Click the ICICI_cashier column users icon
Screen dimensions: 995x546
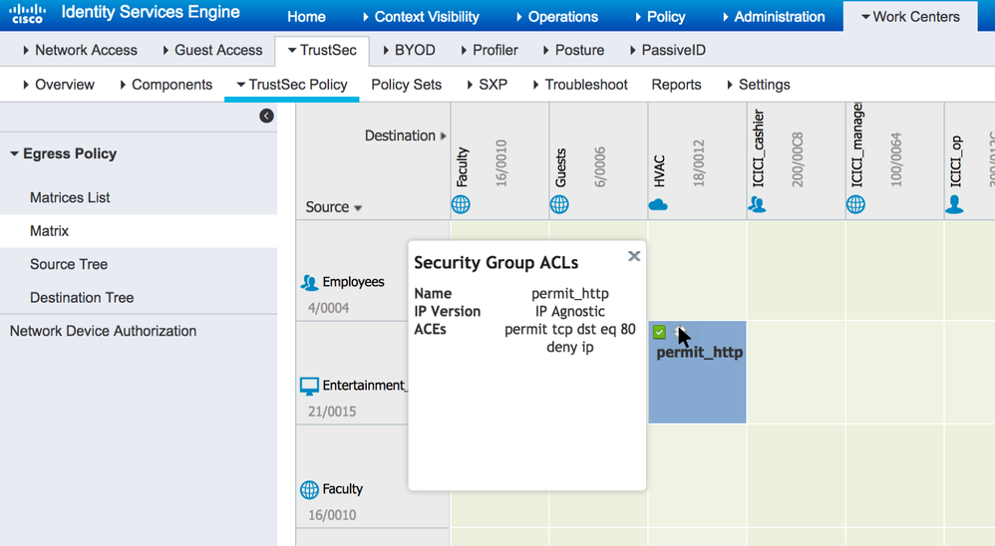coord(757,204)
